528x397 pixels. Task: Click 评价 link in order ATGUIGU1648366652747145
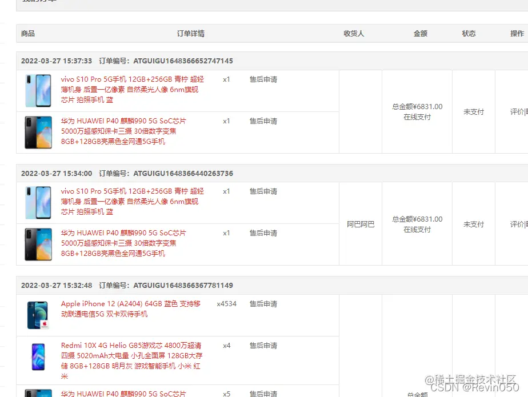pos(517,112)
